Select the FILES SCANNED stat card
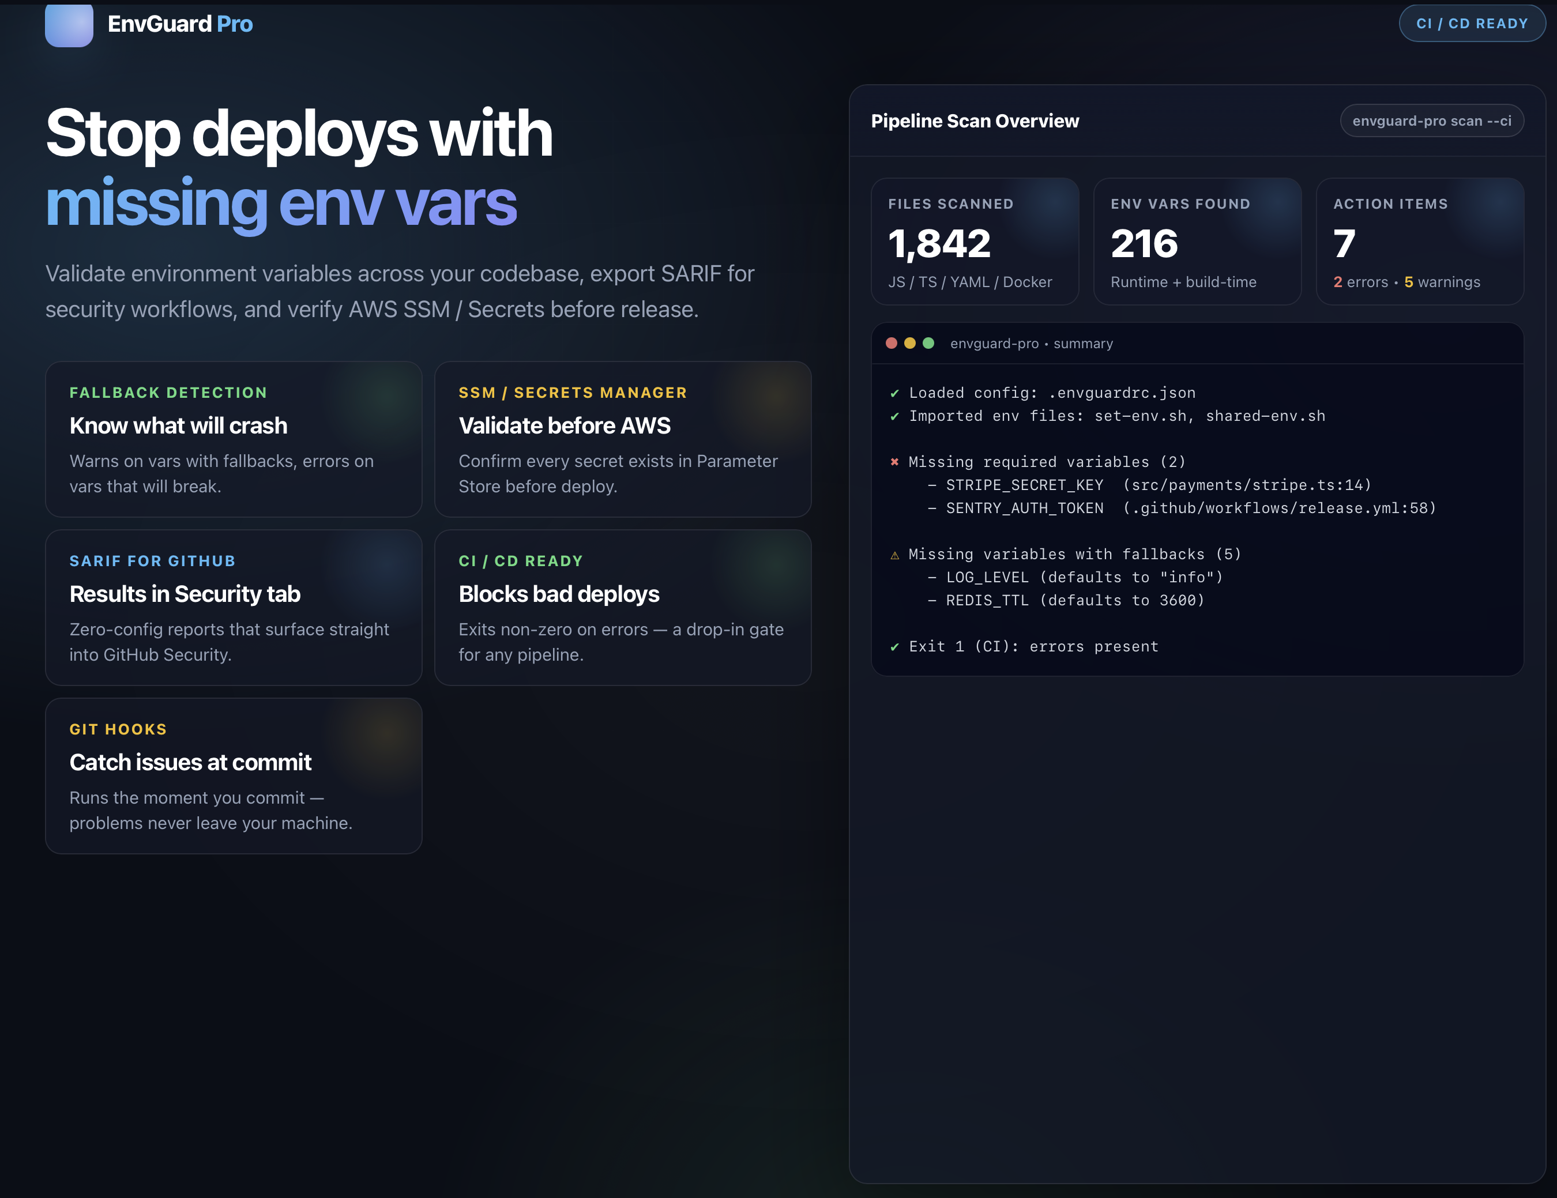The image size is (1557, 1198). [975, 242]
